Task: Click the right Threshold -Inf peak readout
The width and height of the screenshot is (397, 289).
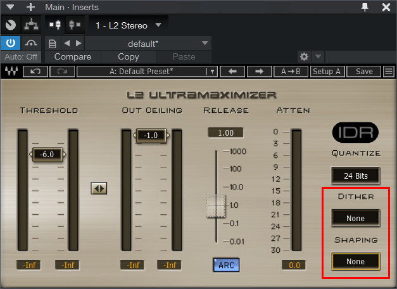Action: (x=67, y=265)
